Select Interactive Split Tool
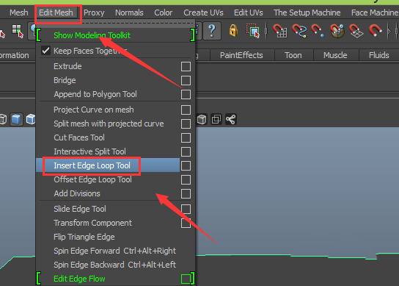 [89, 151]
